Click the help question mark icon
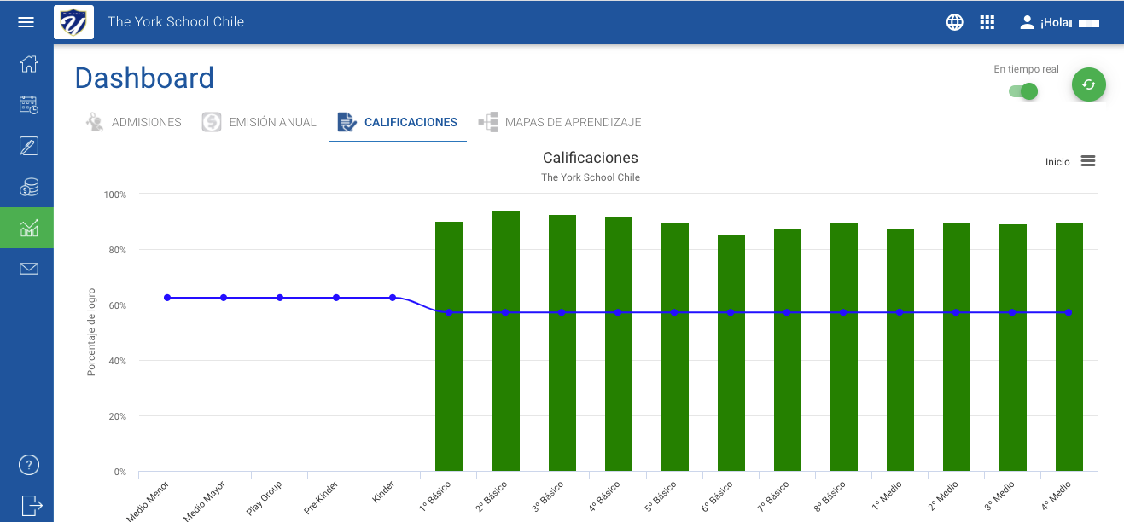The height and width of the screenshot is (522, 1124). (29, 466)
